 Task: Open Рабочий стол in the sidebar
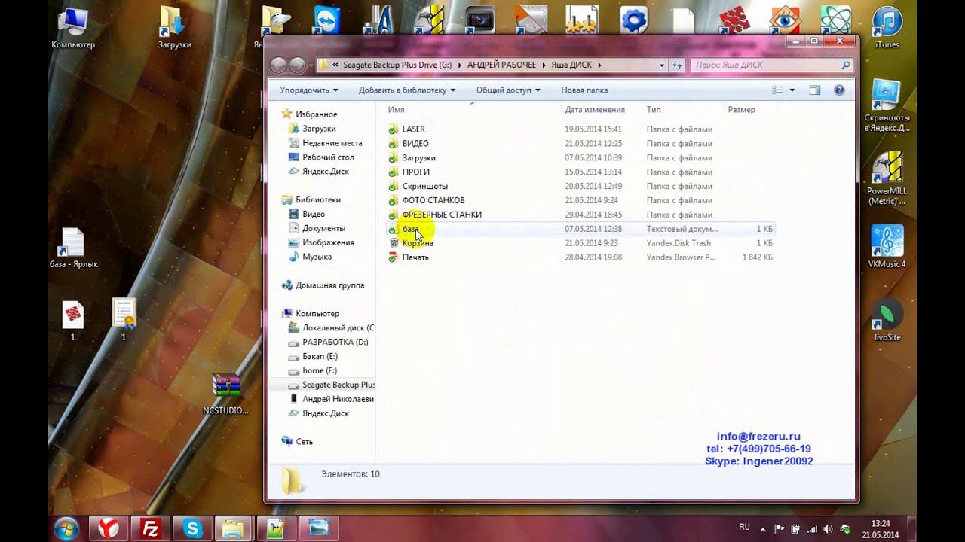pos(328,157)
